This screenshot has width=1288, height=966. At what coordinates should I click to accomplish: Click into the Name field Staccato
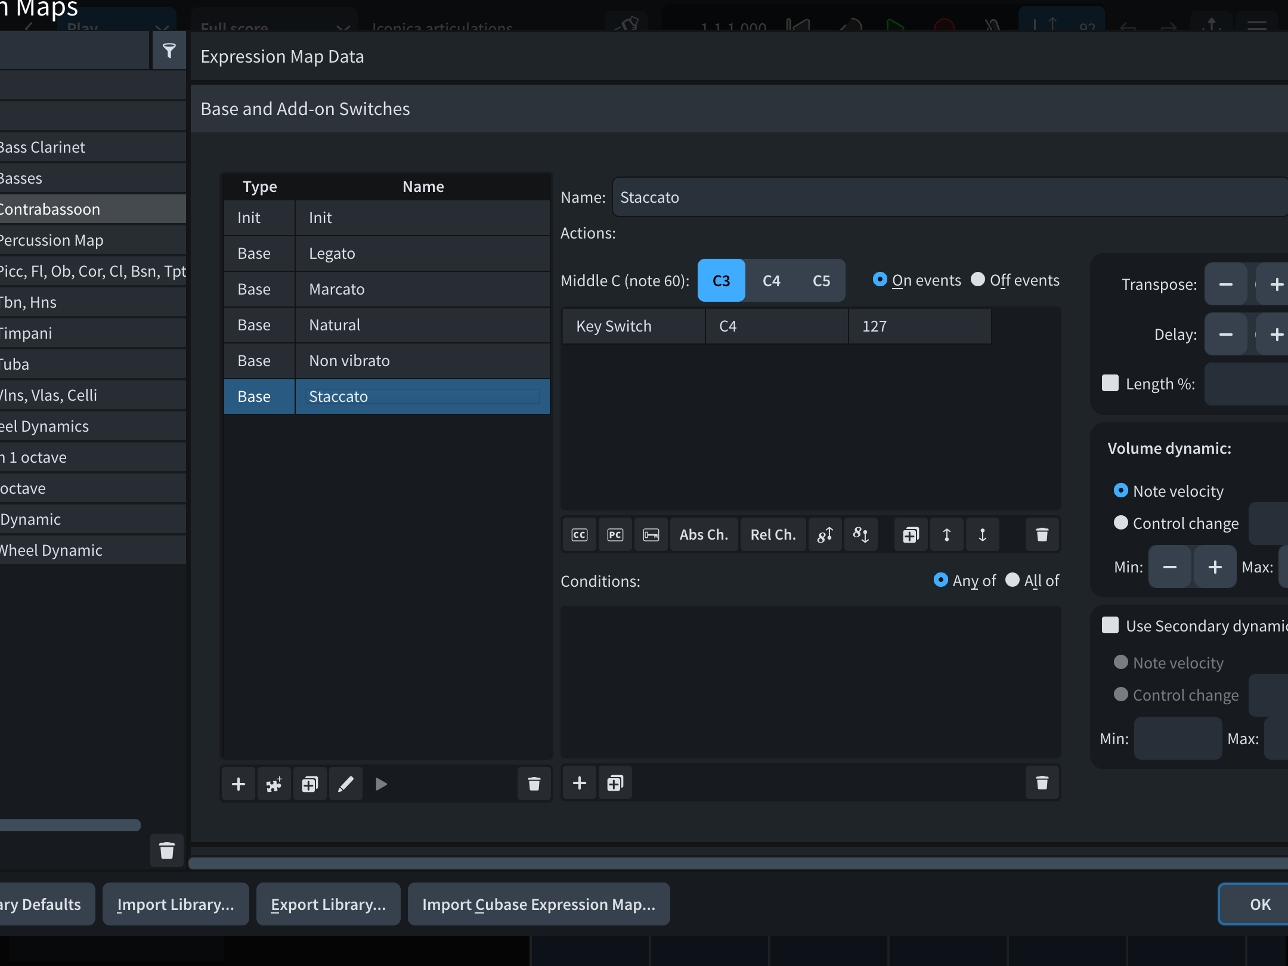pyautogui.click(x=948, y=197)
